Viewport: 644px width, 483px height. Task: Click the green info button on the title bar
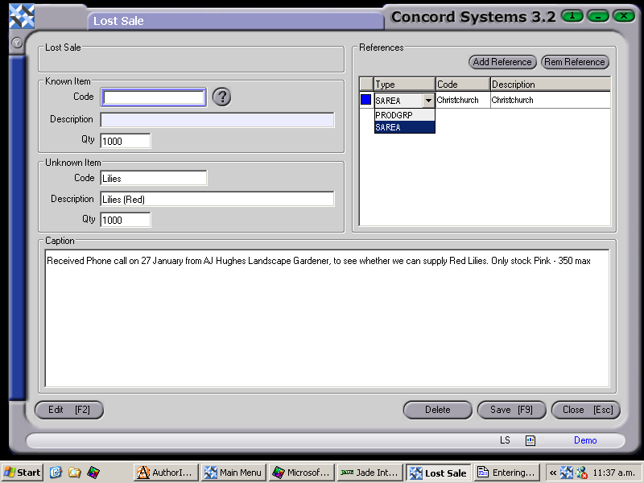click(x=572, y=15)
